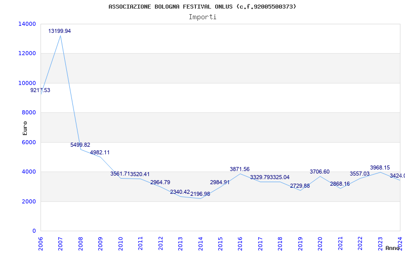This screenshot has height=253, width=405.
Task: Select data label 2984.91
Action: (x=220, y=182)
